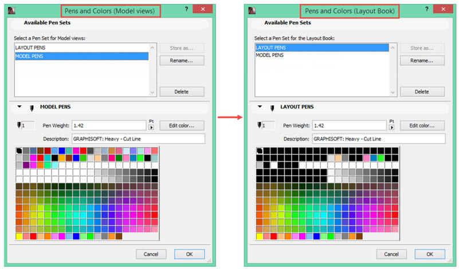Select pen 1 swatch in MODEL PENS palette
The height and width of the screenshot is (269, 459).
[19, 151]
